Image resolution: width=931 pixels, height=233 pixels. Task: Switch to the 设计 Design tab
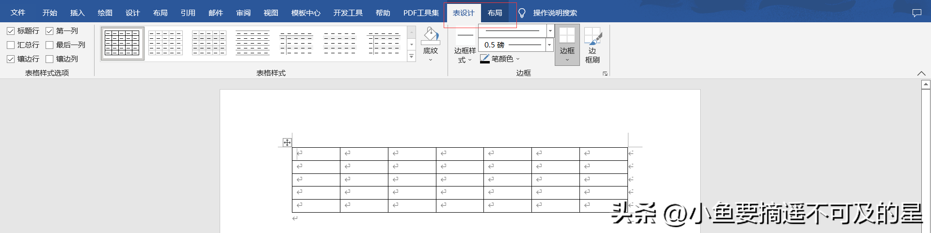[x=133, y=13]
